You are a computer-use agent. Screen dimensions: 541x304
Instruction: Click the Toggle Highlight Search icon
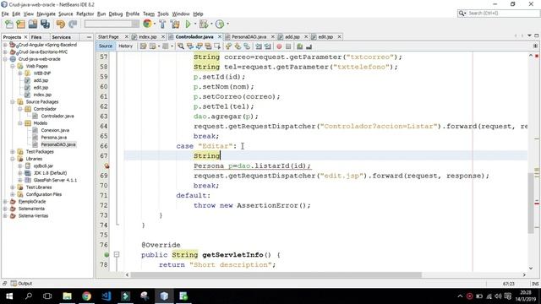(208, 46)
